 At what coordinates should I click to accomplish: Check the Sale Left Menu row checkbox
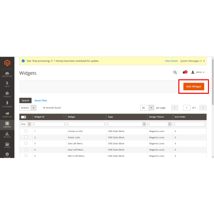tap(26, 143)
